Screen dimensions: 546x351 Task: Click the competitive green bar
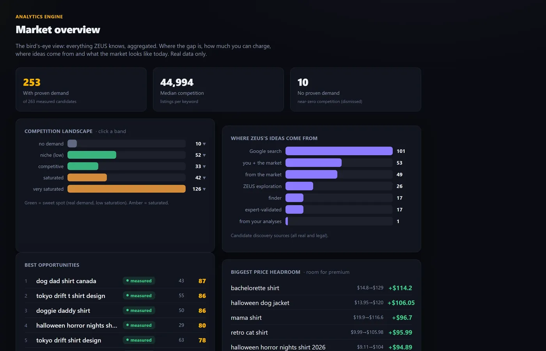83,166
